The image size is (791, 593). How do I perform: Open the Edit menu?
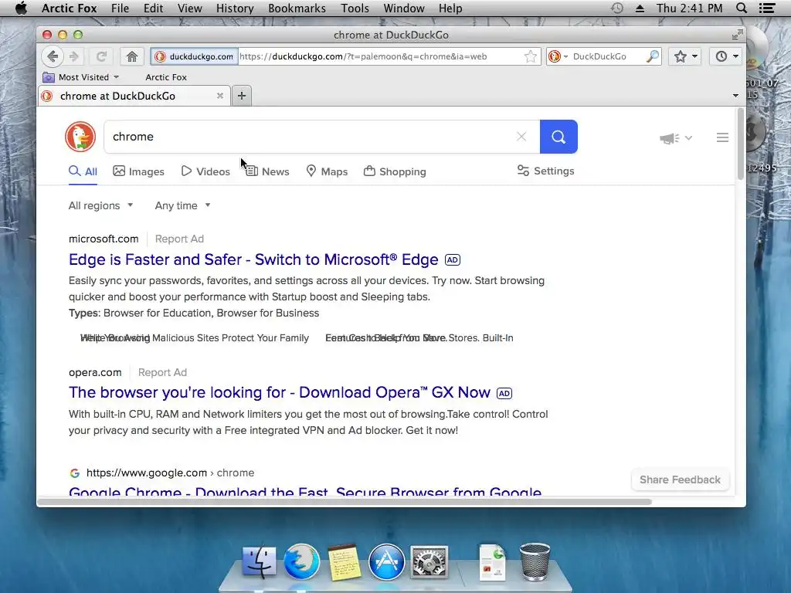[x=153, y=8]
